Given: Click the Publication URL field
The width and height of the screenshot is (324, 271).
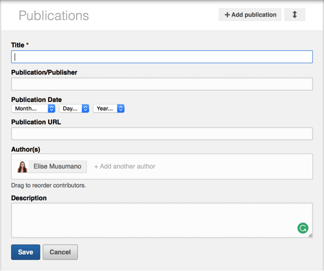Looking at the screenshot, I should pyautogui.click(x=162, y=134).
